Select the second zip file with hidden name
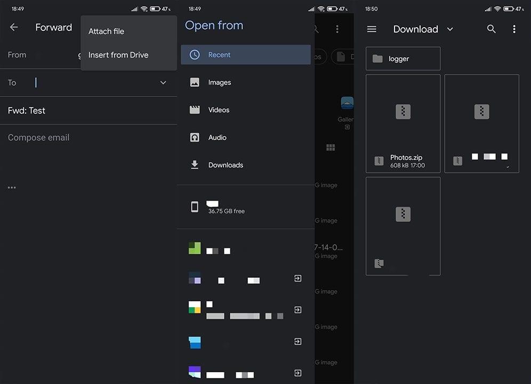 point(481,124)
